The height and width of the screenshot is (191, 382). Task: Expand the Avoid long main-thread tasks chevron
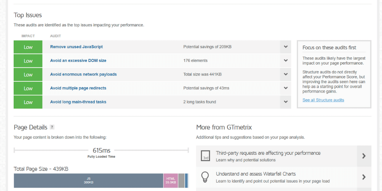pos(285,102)
